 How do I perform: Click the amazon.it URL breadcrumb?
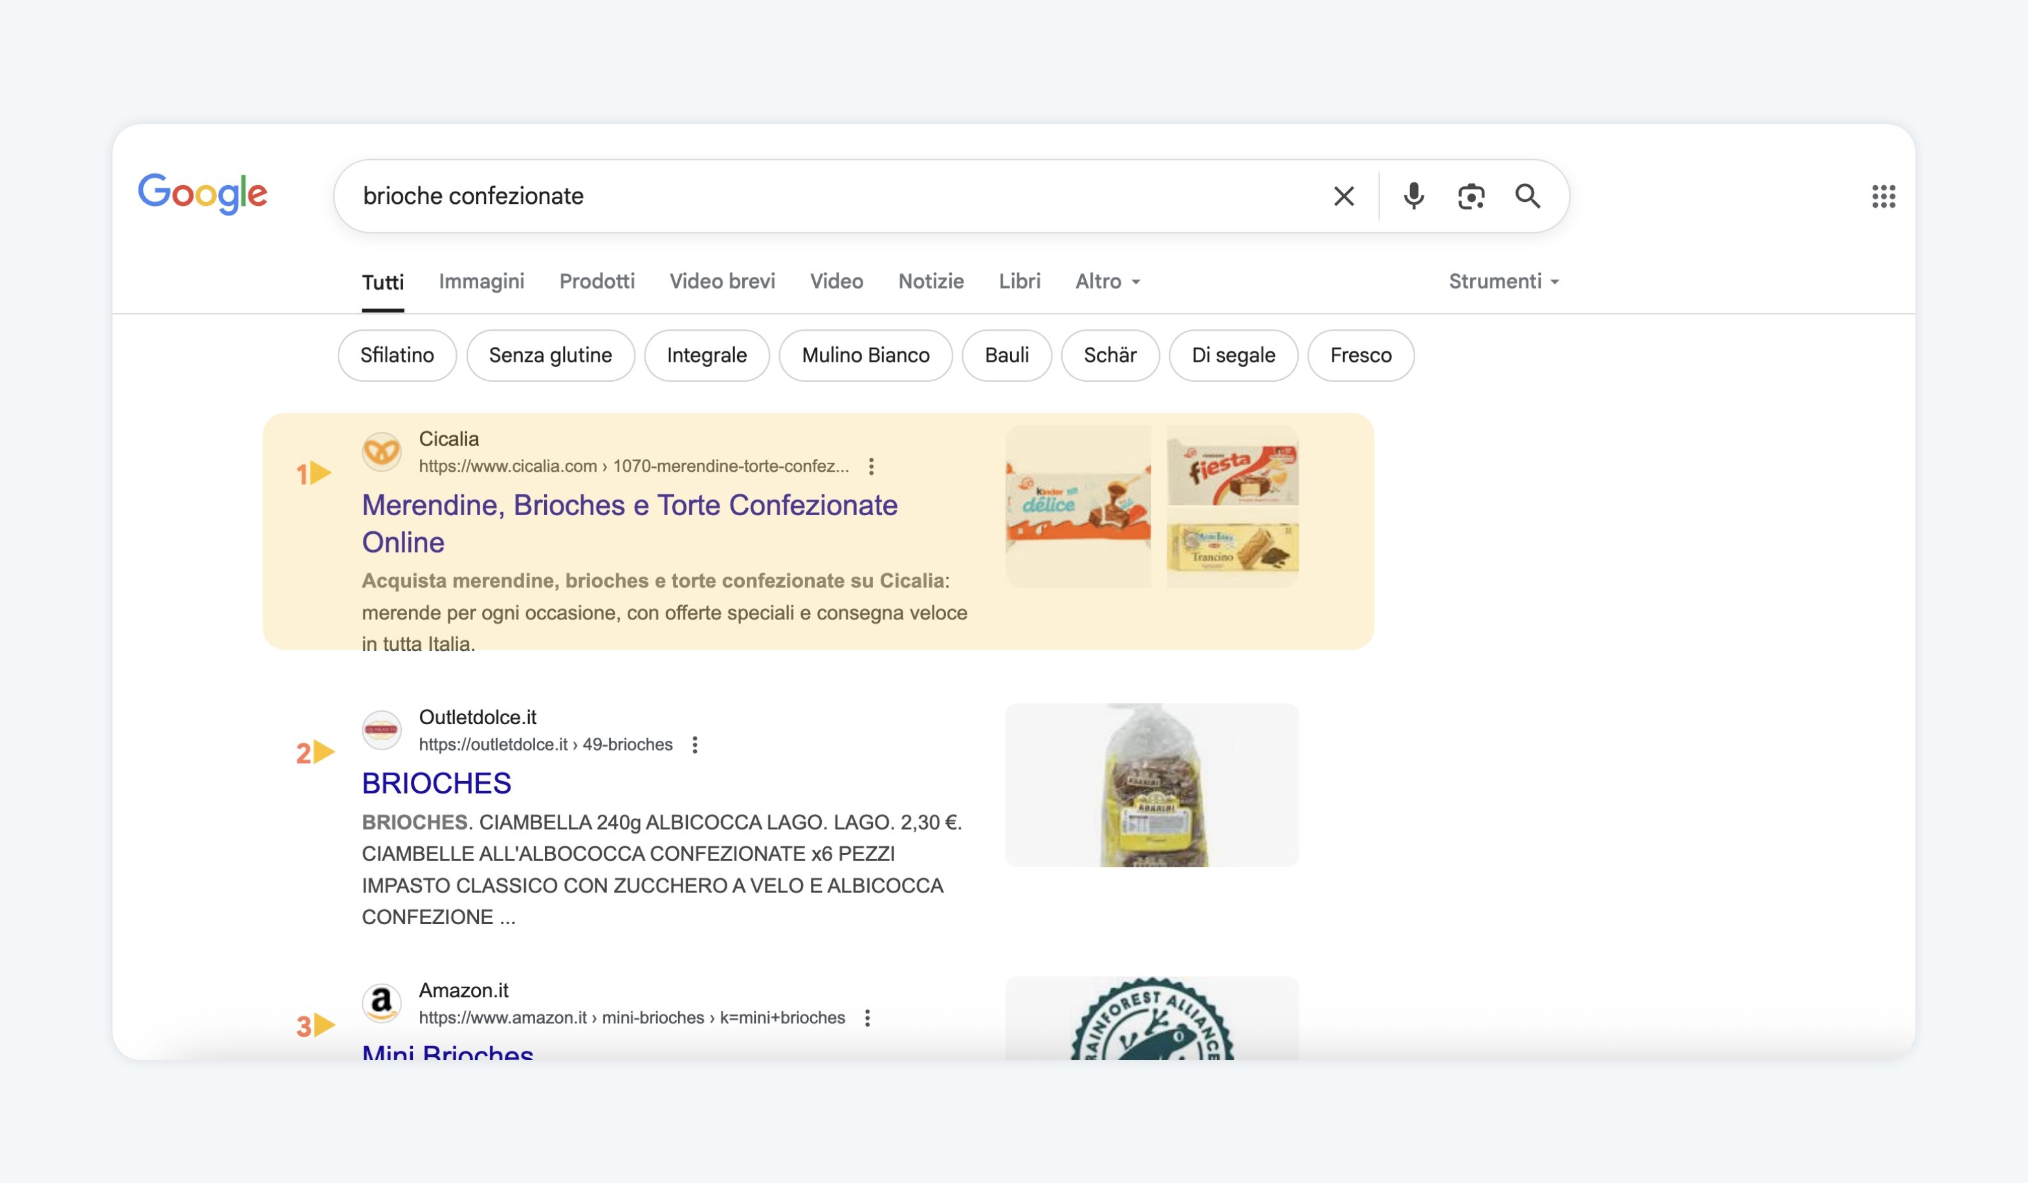[x=632, y=1018]
